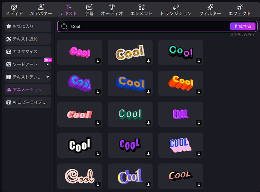Open AI コピーライテ... in the sidebar

click(x=28, y=103)
